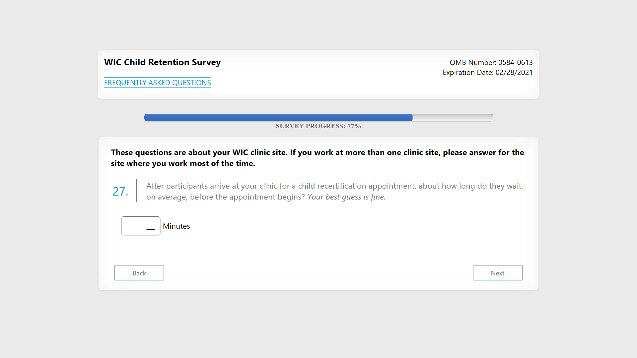Click the words 'site where you work most'
Screen dimensions: 637x358
point(160,163)
